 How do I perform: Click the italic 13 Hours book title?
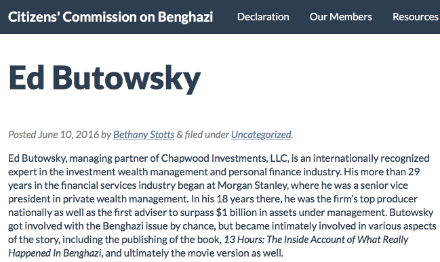point(316,240)
